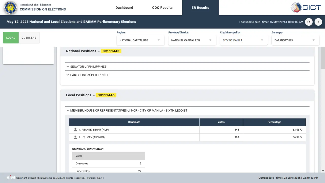The height and width of the screenshot is (183, 325).
Task: Open the COC Results tab
Action: click(x=162, y=8)
